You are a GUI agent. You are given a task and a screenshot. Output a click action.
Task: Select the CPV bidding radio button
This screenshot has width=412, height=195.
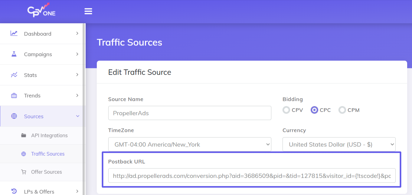click(x=286, y=110)
